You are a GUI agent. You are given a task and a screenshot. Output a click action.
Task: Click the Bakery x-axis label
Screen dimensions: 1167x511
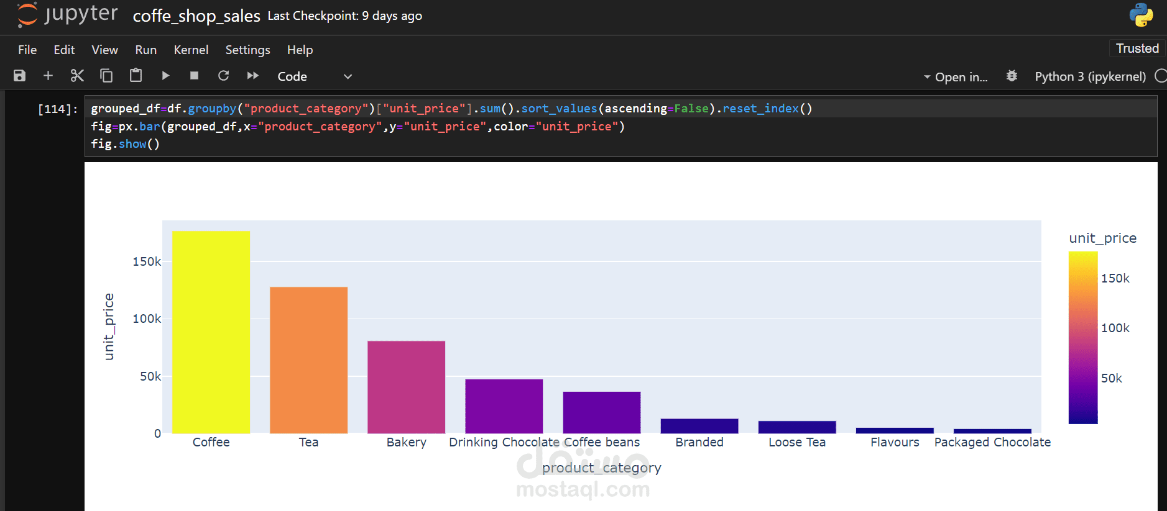[x=406, y=442]
